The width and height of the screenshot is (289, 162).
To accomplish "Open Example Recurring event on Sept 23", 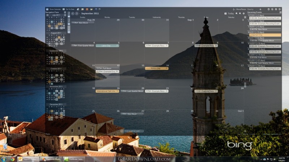I will coord(206,91).
